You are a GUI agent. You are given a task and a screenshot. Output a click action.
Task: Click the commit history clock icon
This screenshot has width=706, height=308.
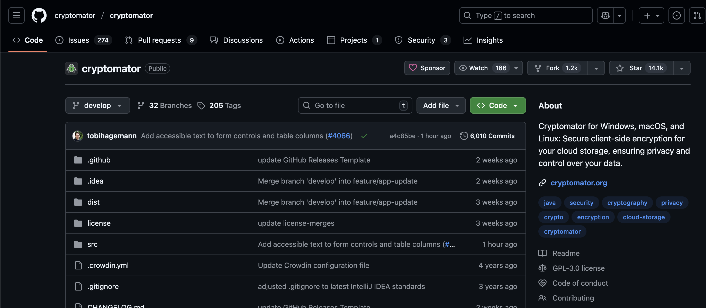[x=464, y=136]
